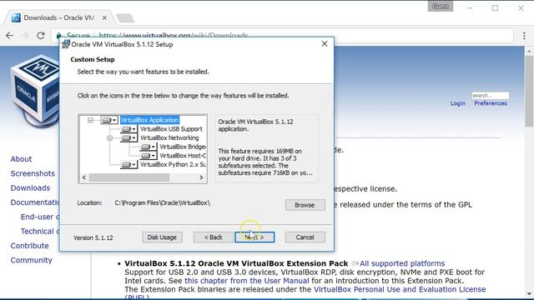534x300 pixels.
Task: Open VirtualBox Python 2.x Support dropdown
Action: click(x=128, y=164)
